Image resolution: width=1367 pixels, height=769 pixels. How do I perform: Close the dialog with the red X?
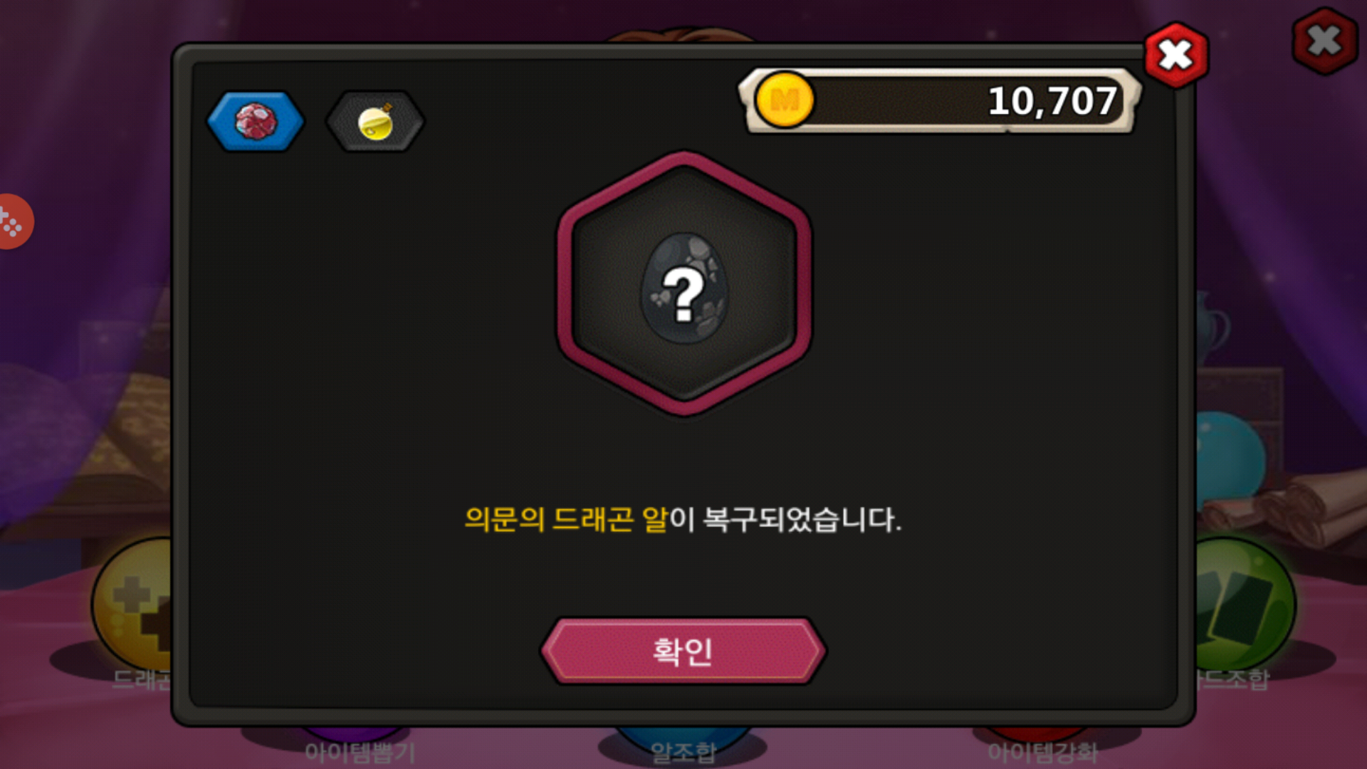(x=1175, y=55)
